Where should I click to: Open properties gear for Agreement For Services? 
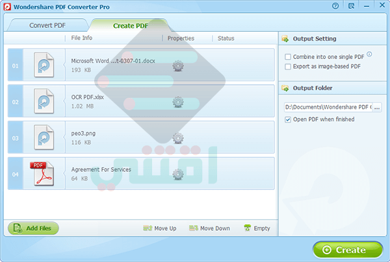(178, 174)
